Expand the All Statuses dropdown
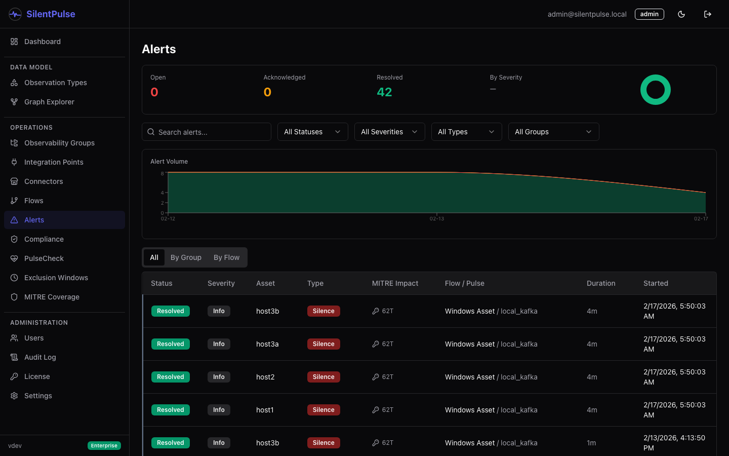This screenshot has height=456, width=729. coord(313,132)
